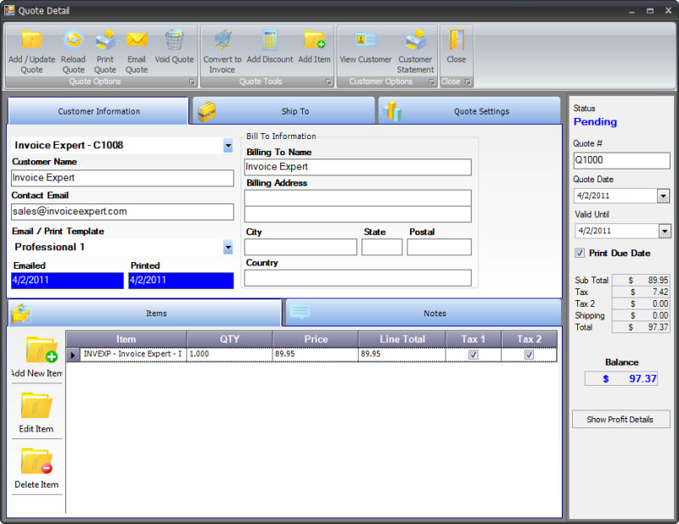Click the Tax 2 column header
679x524 pixels.
[529, 339]
